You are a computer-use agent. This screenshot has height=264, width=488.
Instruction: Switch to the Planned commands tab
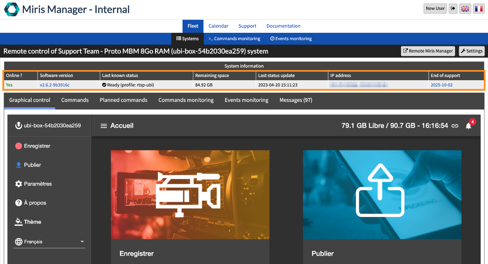pyautogui.click(x=123, y=100)
